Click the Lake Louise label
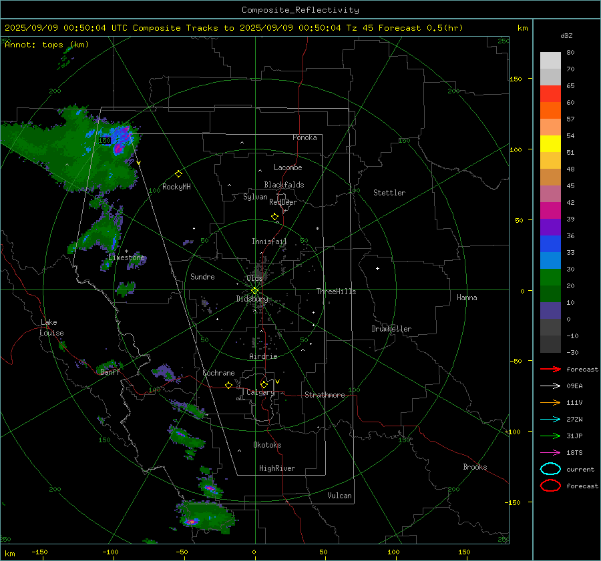This screenshot has width=601, height=561. (x=51, y=328)
